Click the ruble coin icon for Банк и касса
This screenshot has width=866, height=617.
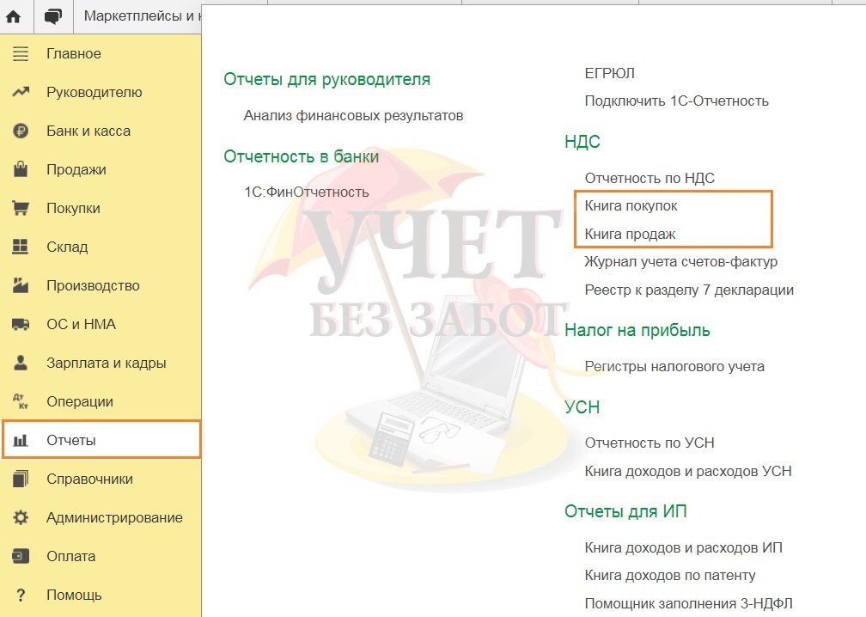[x=21, y=131]
